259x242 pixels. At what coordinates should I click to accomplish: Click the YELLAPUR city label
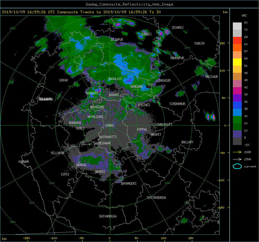pos(57,153)
